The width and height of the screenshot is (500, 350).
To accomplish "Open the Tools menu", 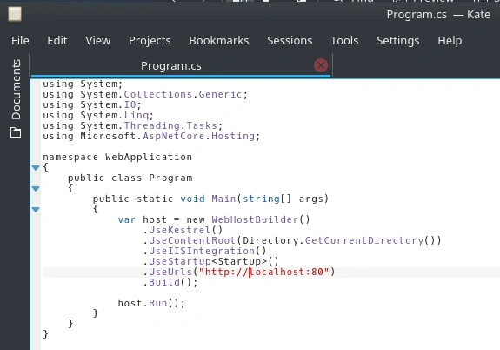I will [x=344, y=41].
